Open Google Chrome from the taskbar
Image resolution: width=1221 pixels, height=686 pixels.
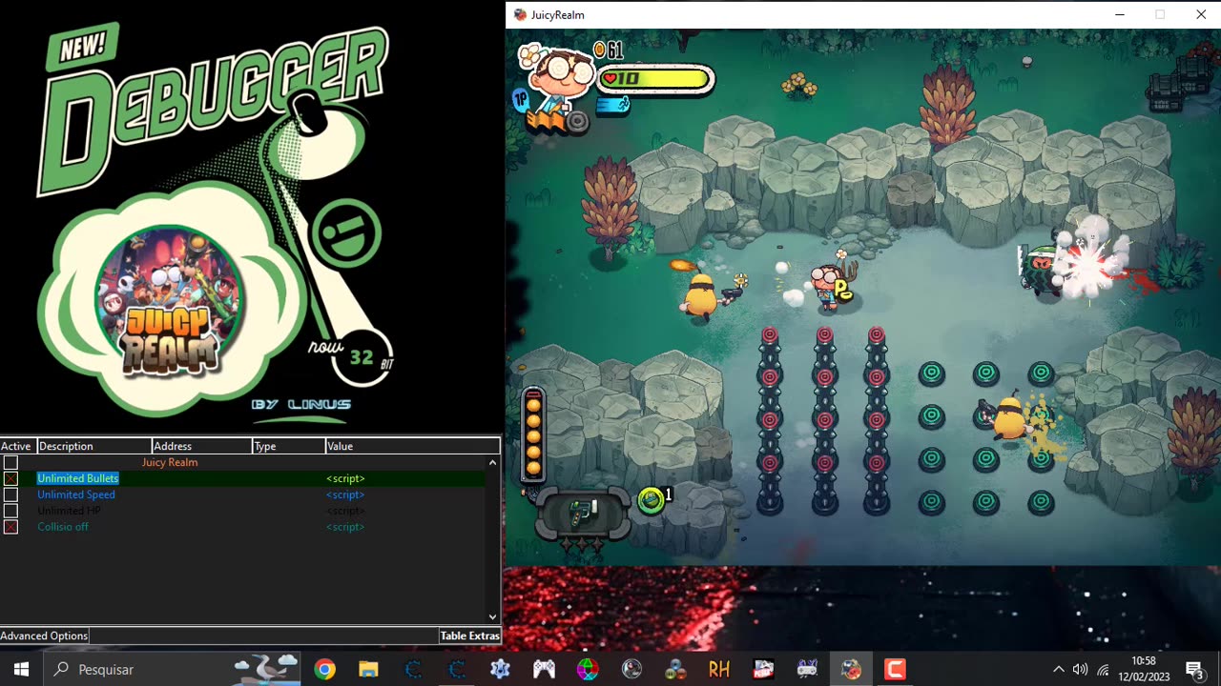click(x=325, y=669)
